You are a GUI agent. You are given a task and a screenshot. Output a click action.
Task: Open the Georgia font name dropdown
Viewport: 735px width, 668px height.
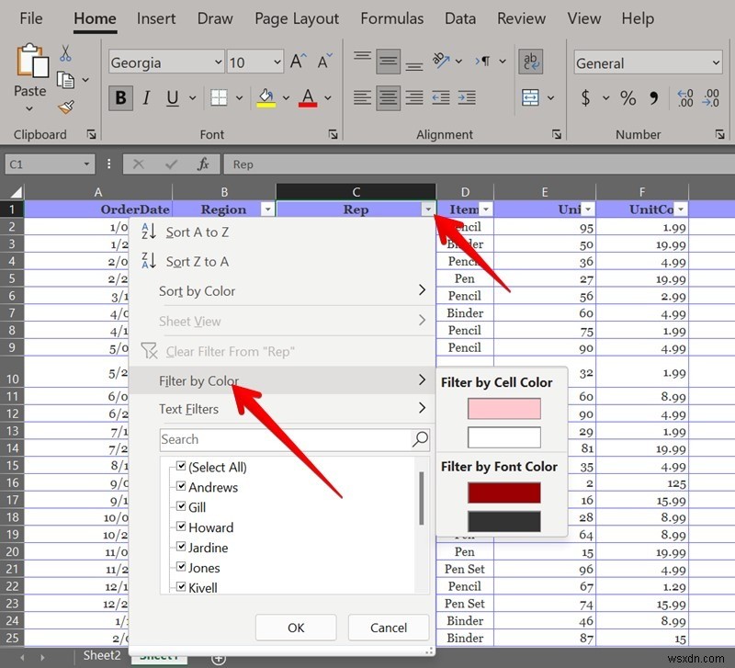click(x=220, y=62)
